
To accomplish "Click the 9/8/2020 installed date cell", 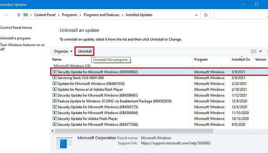I will (x=238, y=124).
